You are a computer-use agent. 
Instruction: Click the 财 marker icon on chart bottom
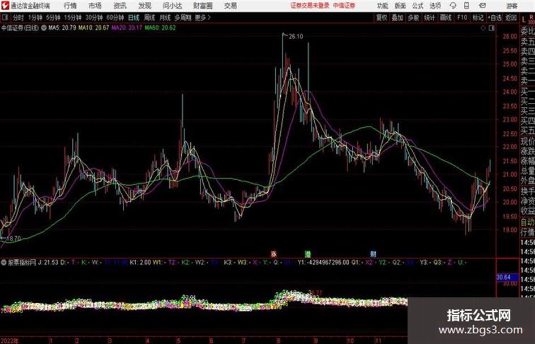coord(373,254)
